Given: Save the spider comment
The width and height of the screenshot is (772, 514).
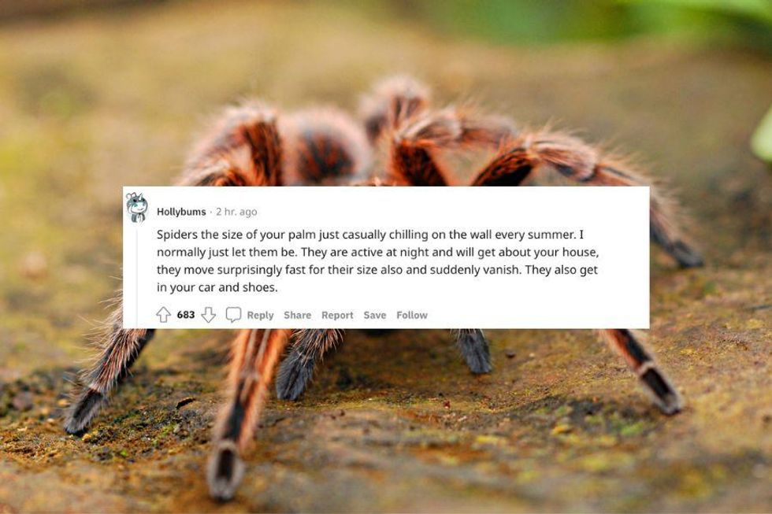Looking at the screenshot, I should click(x=375, y=315).
